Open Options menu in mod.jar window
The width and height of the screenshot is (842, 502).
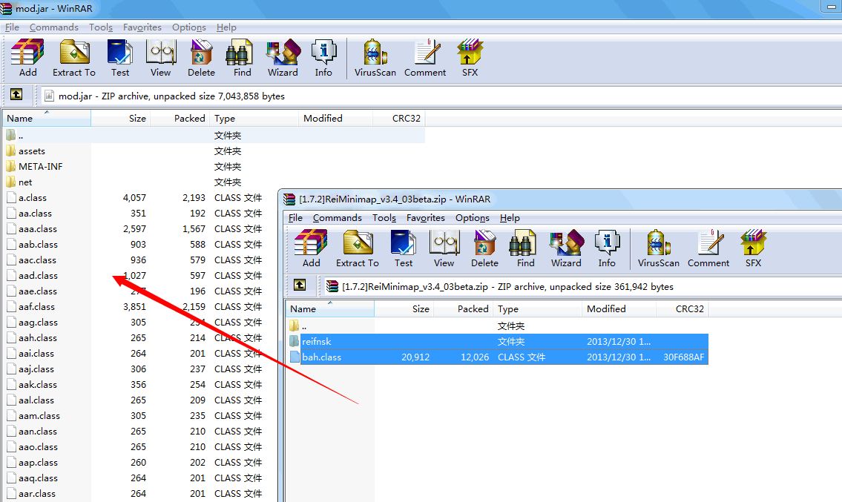(189, 27)
